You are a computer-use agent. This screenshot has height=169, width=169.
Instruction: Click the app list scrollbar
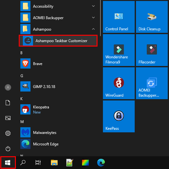[100, 18]
